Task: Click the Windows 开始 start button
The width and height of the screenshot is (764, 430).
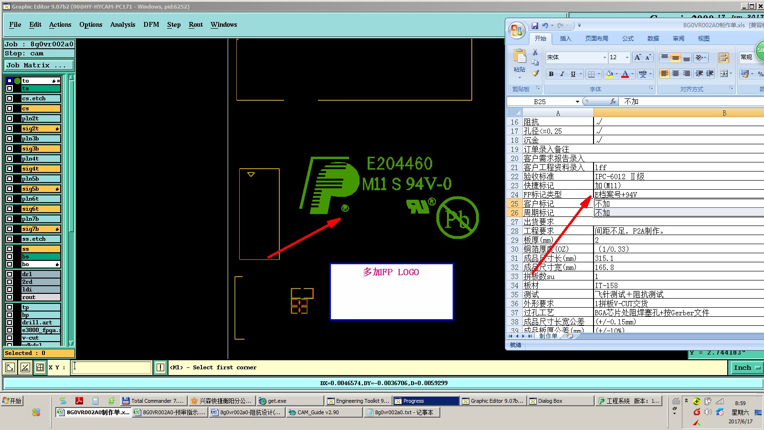Action: pyautogui.click(x=12, y=401)
